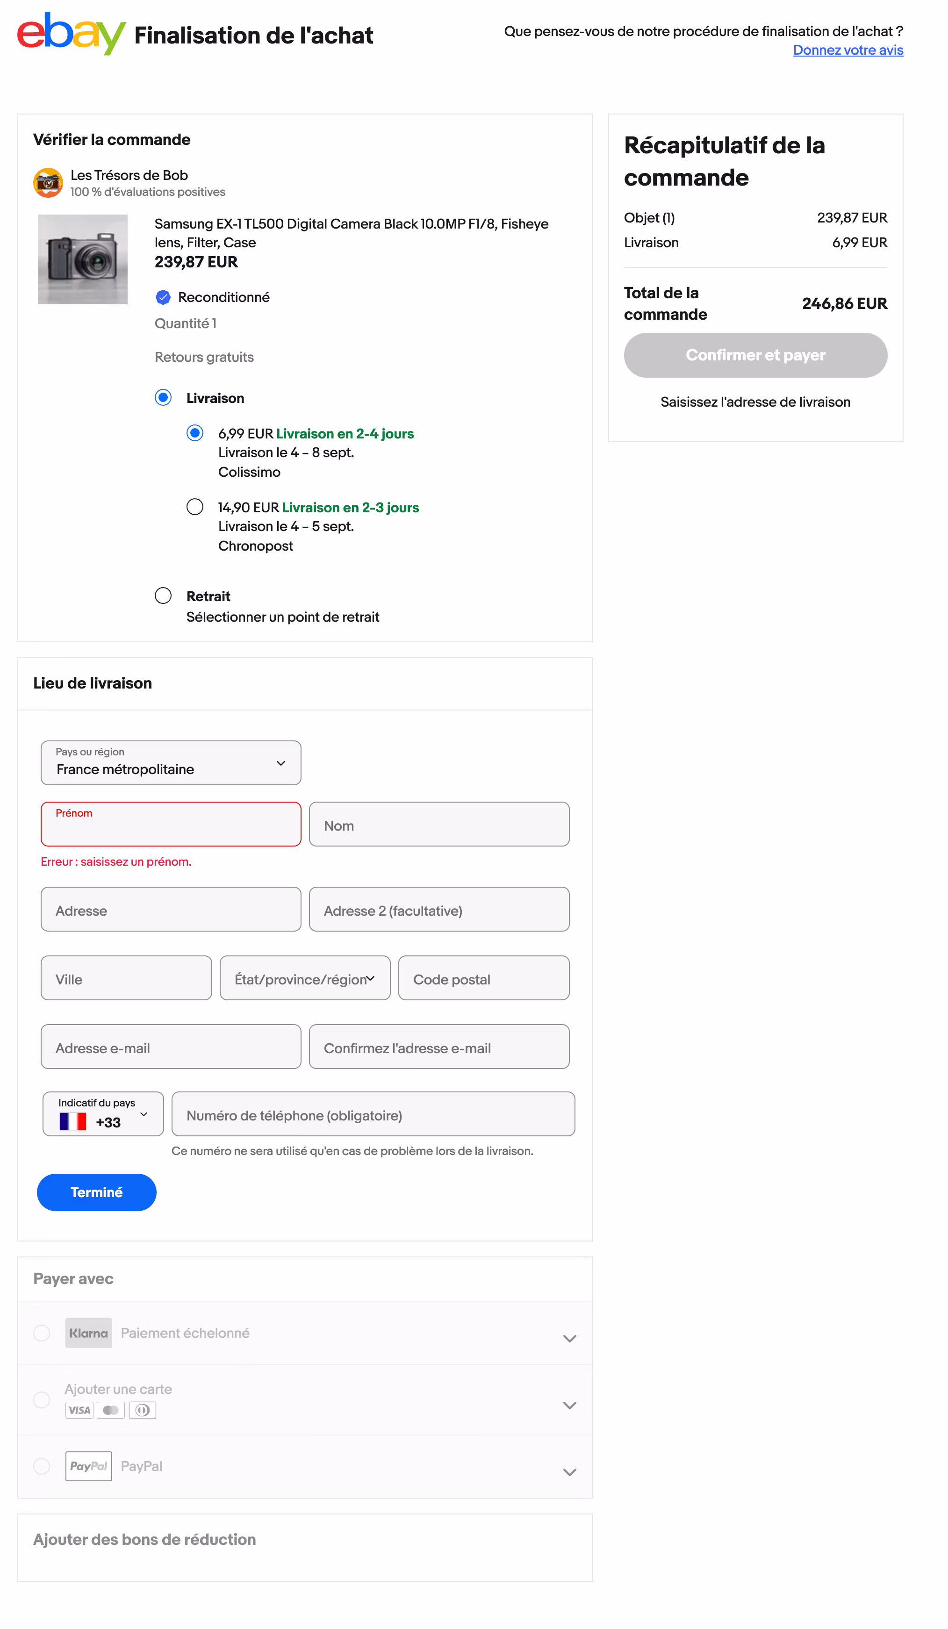Expand the Ajouter une carte section
This screenshot has width=948, height=1629.
(570, 1406)
